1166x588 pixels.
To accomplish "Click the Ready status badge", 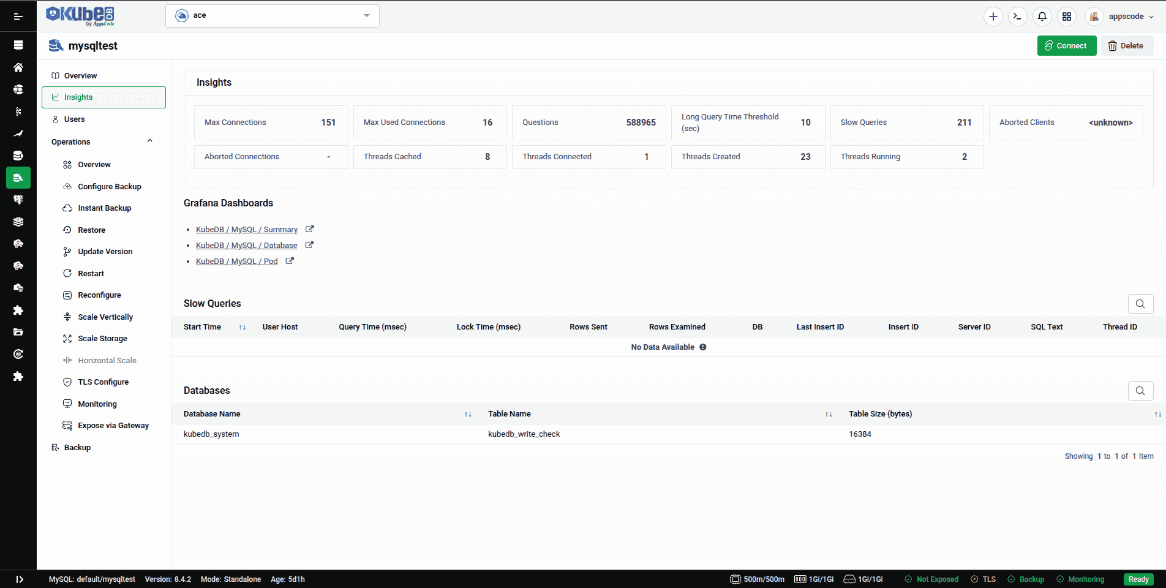I will [1138, 579].
